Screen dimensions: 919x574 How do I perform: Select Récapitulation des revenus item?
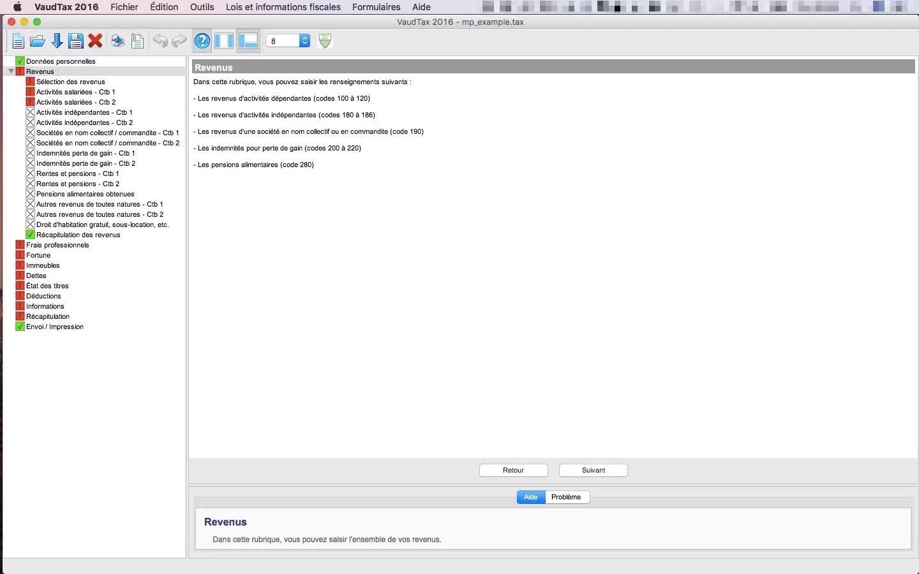click(x=78, y=235)
